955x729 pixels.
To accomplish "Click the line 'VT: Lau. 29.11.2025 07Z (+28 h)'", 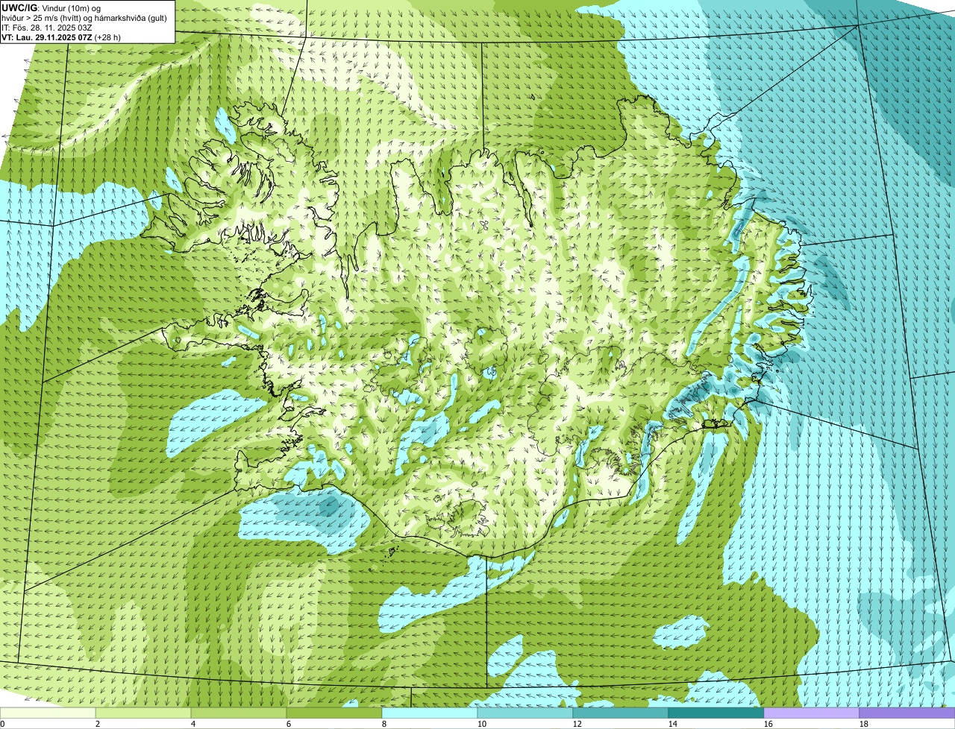I will point(61,37).
